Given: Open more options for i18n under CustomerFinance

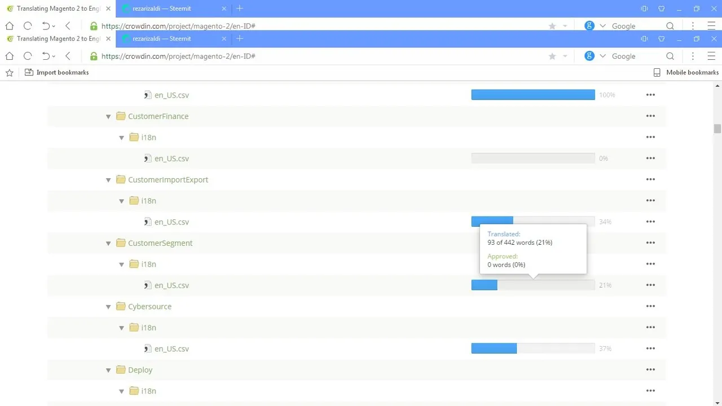Looking at the screenshot, I should pyautogui.click(x=650, y=137).
